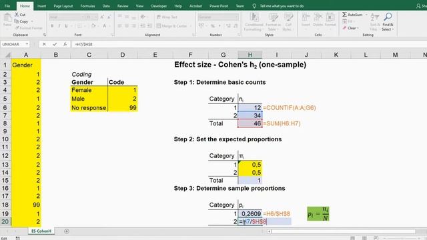This screenshot has width=427, height=240.
Task: Click the Fill Color bucket icon
Action: pos(93,26)
